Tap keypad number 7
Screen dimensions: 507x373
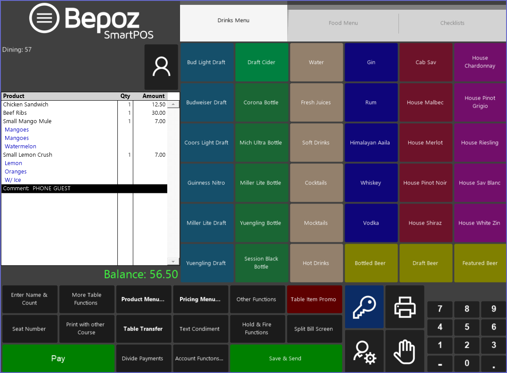[440, 309]
